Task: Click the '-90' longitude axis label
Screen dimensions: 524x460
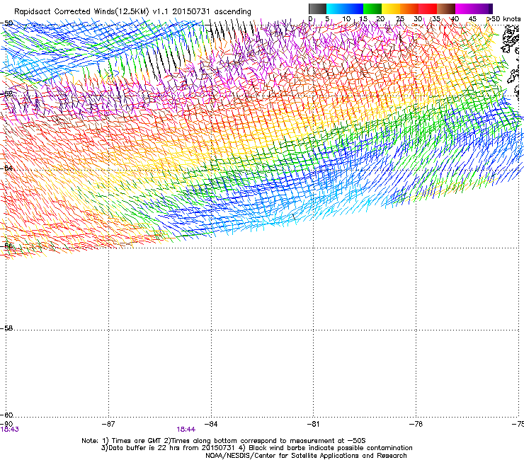Action: pyautogui.click(x=6, y=424)
